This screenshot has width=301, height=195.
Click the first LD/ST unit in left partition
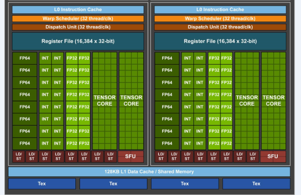[19, 156]
